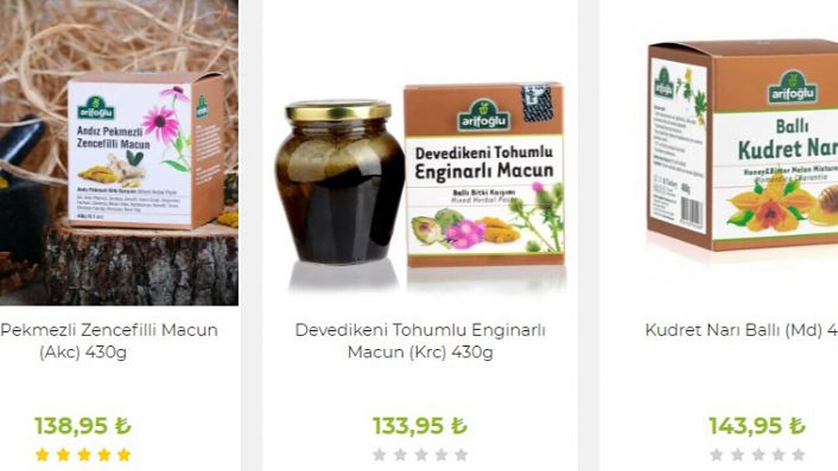The height and width of the screenshot is (471, 838).
Task: Click the 133,95 ₺ price
Action: click(420, 426)
